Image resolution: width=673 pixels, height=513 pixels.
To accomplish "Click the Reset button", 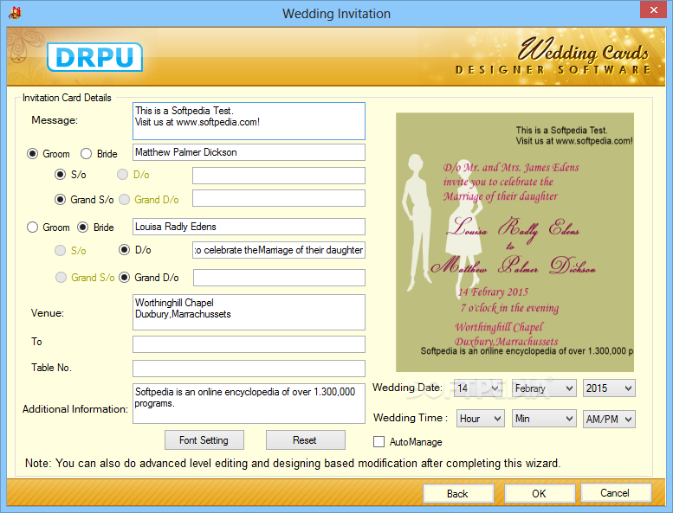I will point(305,440).
